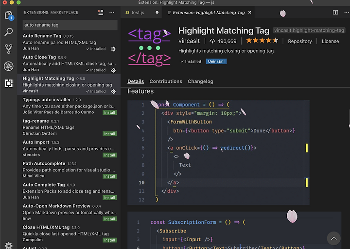Install the Close HTML/XML tag extension

coord(109,240)
